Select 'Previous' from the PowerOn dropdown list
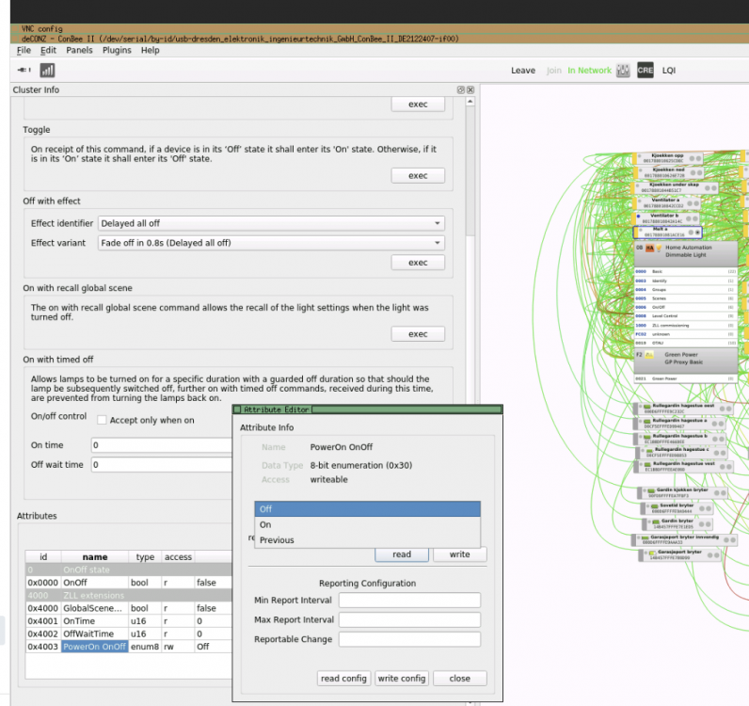Image resolution: width=749 pixels, height=706 pixels. 277,540
